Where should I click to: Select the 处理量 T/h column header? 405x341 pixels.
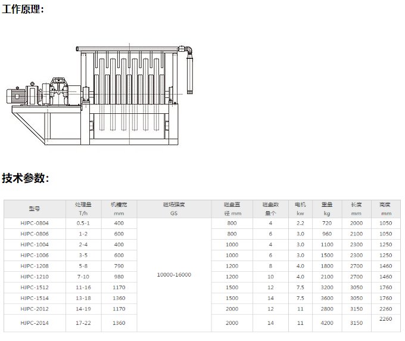pyautogui.click(x=83, y=209)
